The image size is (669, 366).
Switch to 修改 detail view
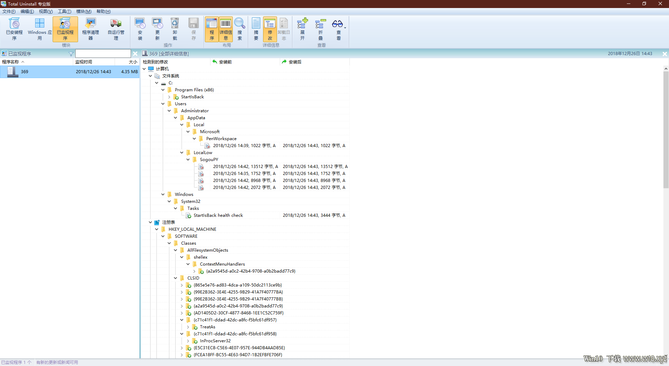[270, 29]
